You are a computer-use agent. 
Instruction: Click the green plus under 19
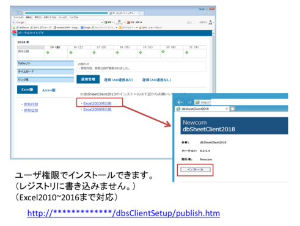141,53
